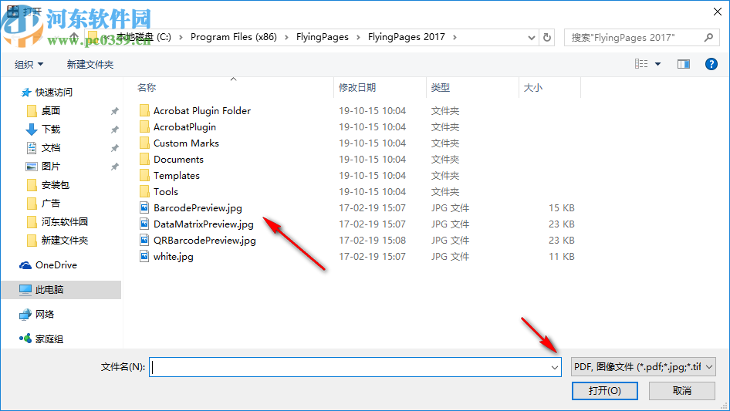The image size is (730, 411).
Task: Click the refresh icon beside address bar
Action: tap(547, 37)
